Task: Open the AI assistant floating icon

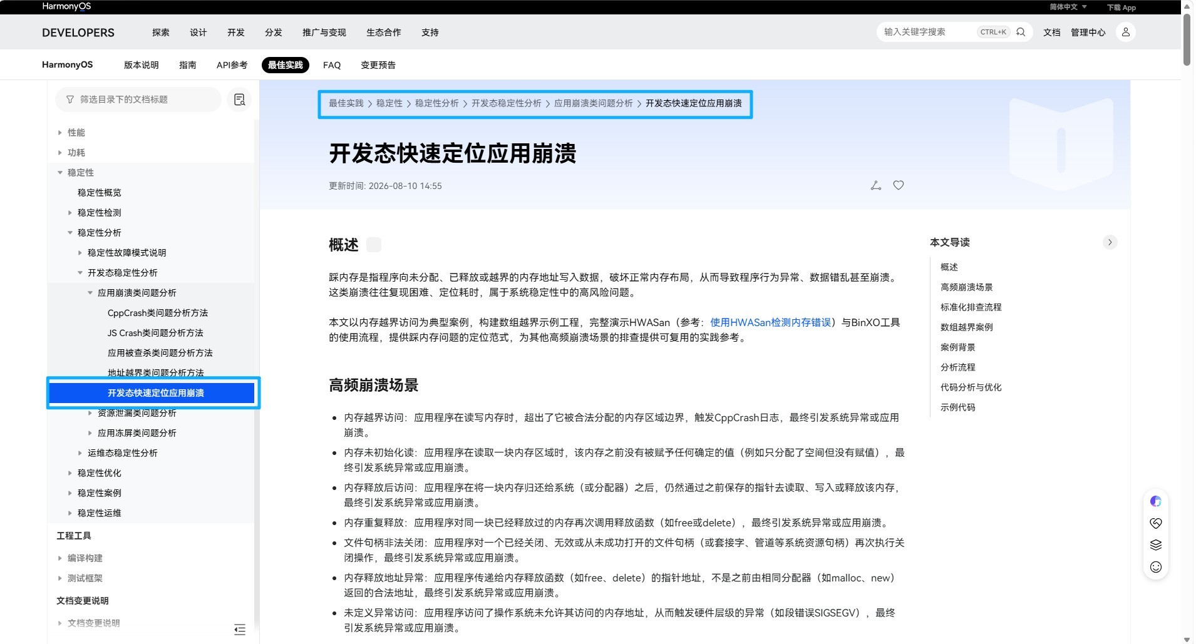Action: [x=1156, y=501]
